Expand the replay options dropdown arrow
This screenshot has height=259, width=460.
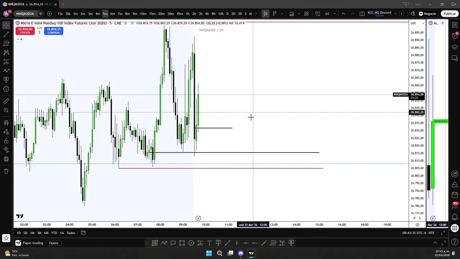click(x=334, y=14)
